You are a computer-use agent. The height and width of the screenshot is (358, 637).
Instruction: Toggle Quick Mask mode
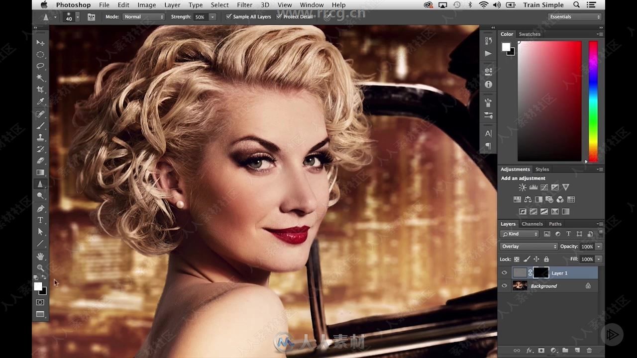point(40,302)
